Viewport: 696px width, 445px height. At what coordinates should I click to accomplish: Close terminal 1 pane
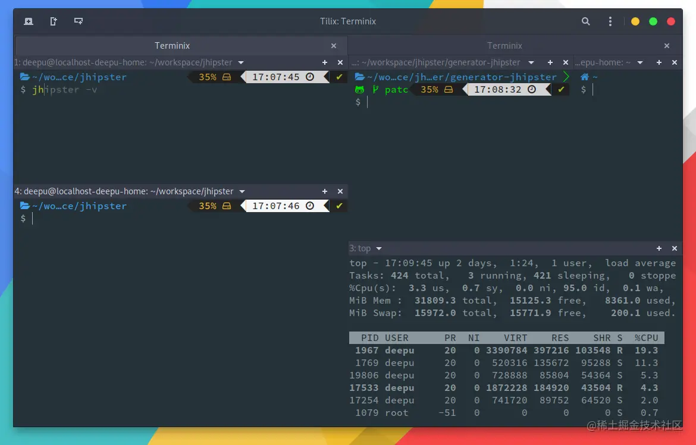click(x=340, y=62)
